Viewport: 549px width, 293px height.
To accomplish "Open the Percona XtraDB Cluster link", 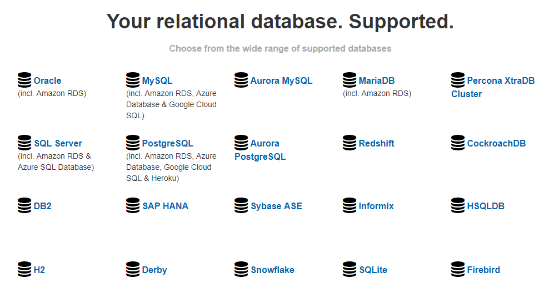I will click(x=500, y=81).
